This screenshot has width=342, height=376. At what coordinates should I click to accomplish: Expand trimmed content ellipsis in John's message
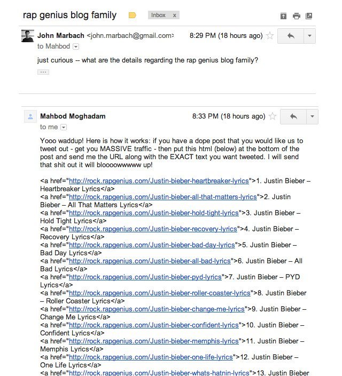[43, 72]
